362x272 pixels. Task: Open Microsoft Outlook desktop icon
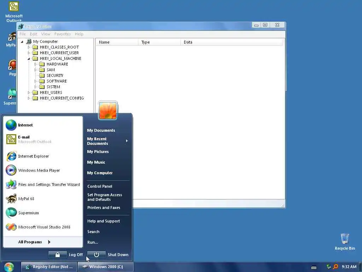(14, 6)
